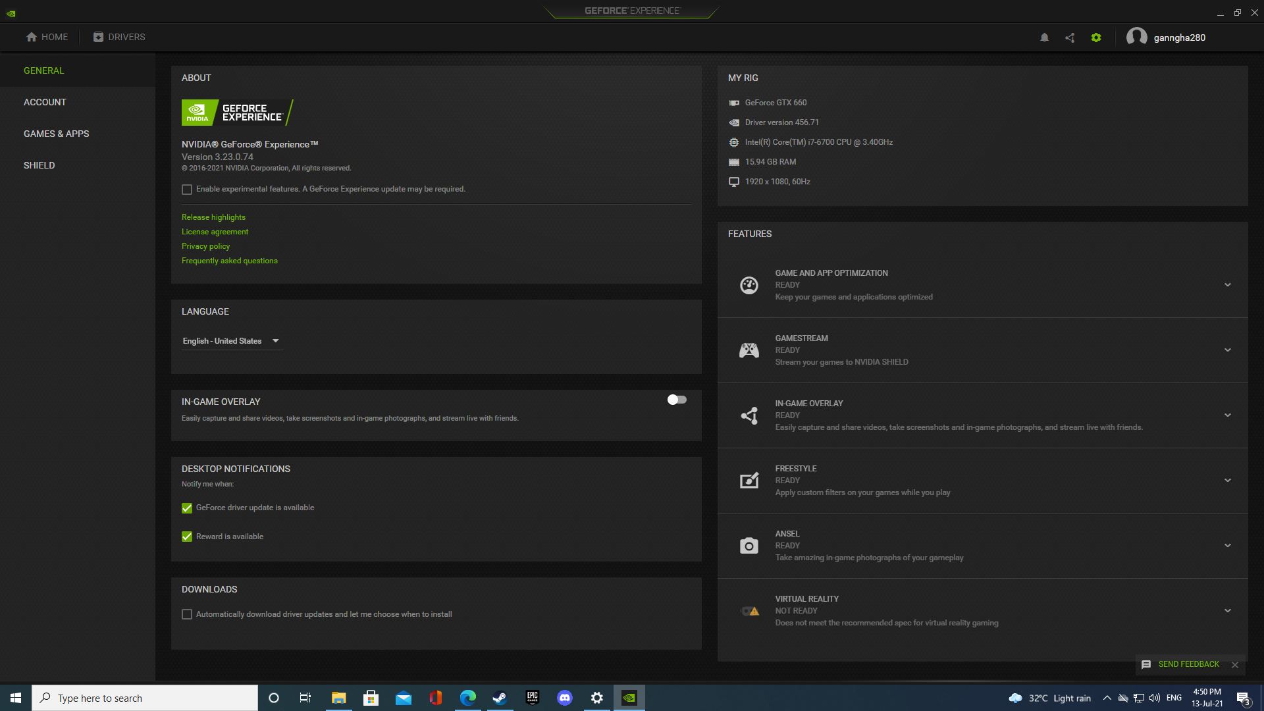Click the GameStream controller feature icon
The width and height of the screenshot is (1264, 711).
pyautogui.click(x=749, y=349)
